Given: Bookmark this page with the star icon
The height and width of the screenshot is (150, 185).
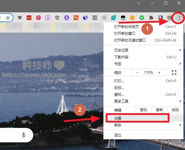Looking at the screenshot, I should click(8, 18).
